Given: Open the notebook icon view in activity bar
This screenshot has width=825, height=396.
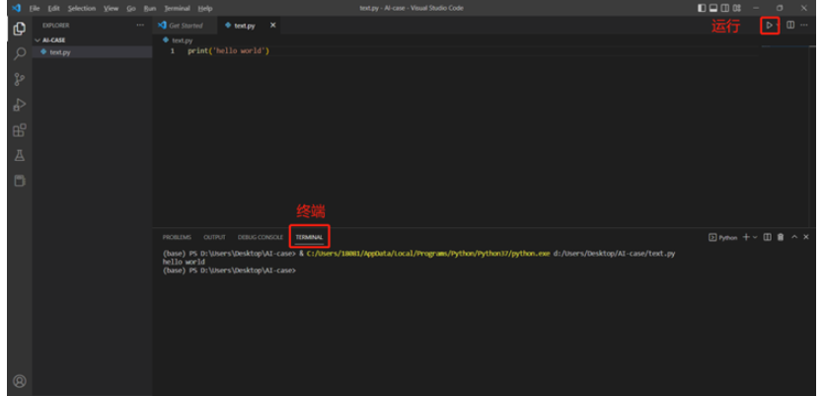Looking at the screenshot, I should tap(20, 181).
